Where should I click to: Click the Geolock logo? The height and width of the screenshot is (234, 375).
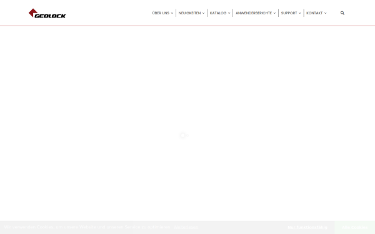pyautogui.click(x=47, y=13)
